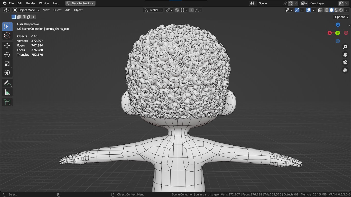
Task: Toggle proportional editing
Action: (192, 10)
